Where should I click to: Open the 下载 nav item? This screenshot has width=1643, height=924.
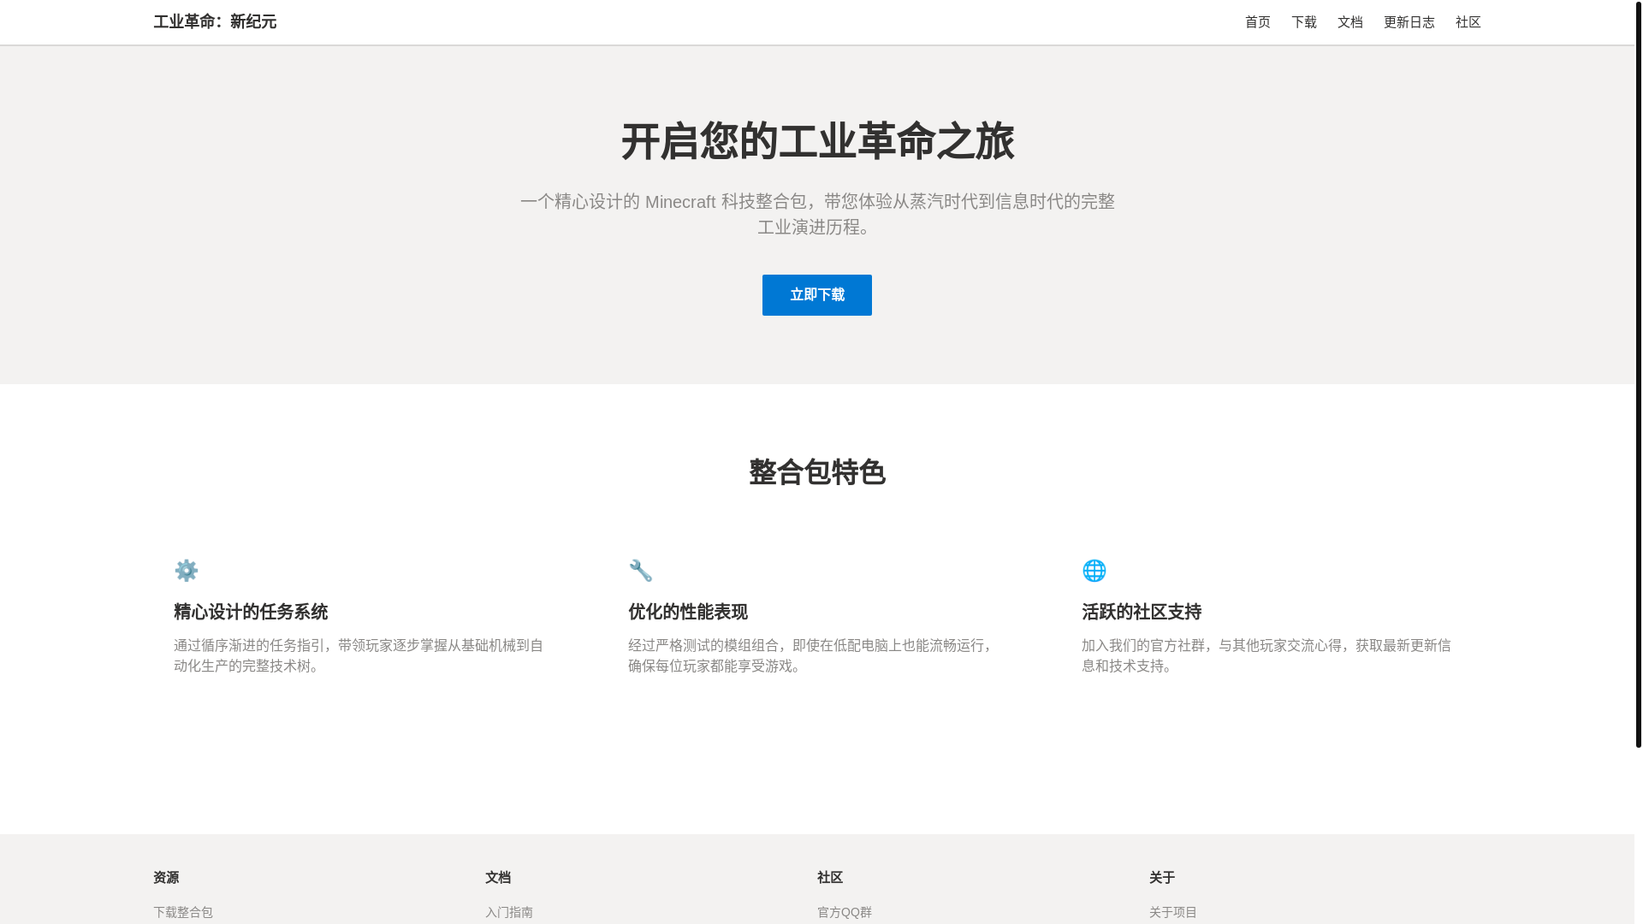(x=1303, y=22)
